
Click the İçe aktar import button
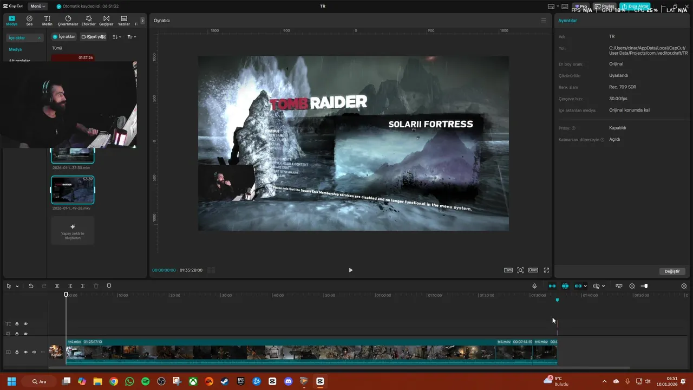64,37
